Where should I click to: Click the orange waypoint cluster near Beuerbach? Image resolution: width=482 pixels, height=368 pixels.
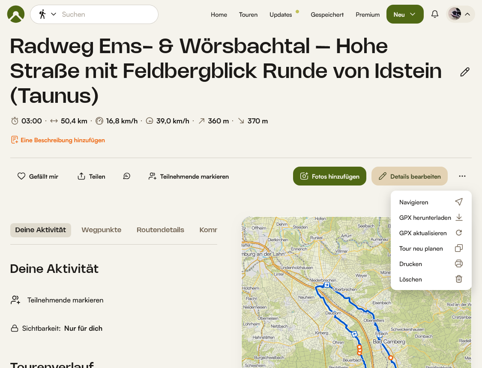point(359,350)
